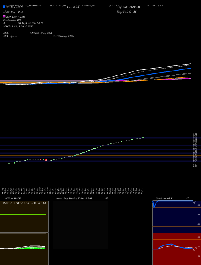This screenshot has width=201, height=265.
Task: Click the green ADX line in the ADX panel
Action: [x=23, y=214]
